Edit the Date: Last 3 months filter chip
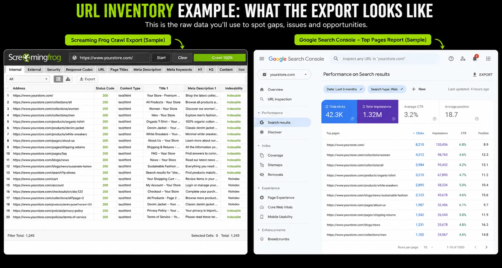 tap(344, 89)
